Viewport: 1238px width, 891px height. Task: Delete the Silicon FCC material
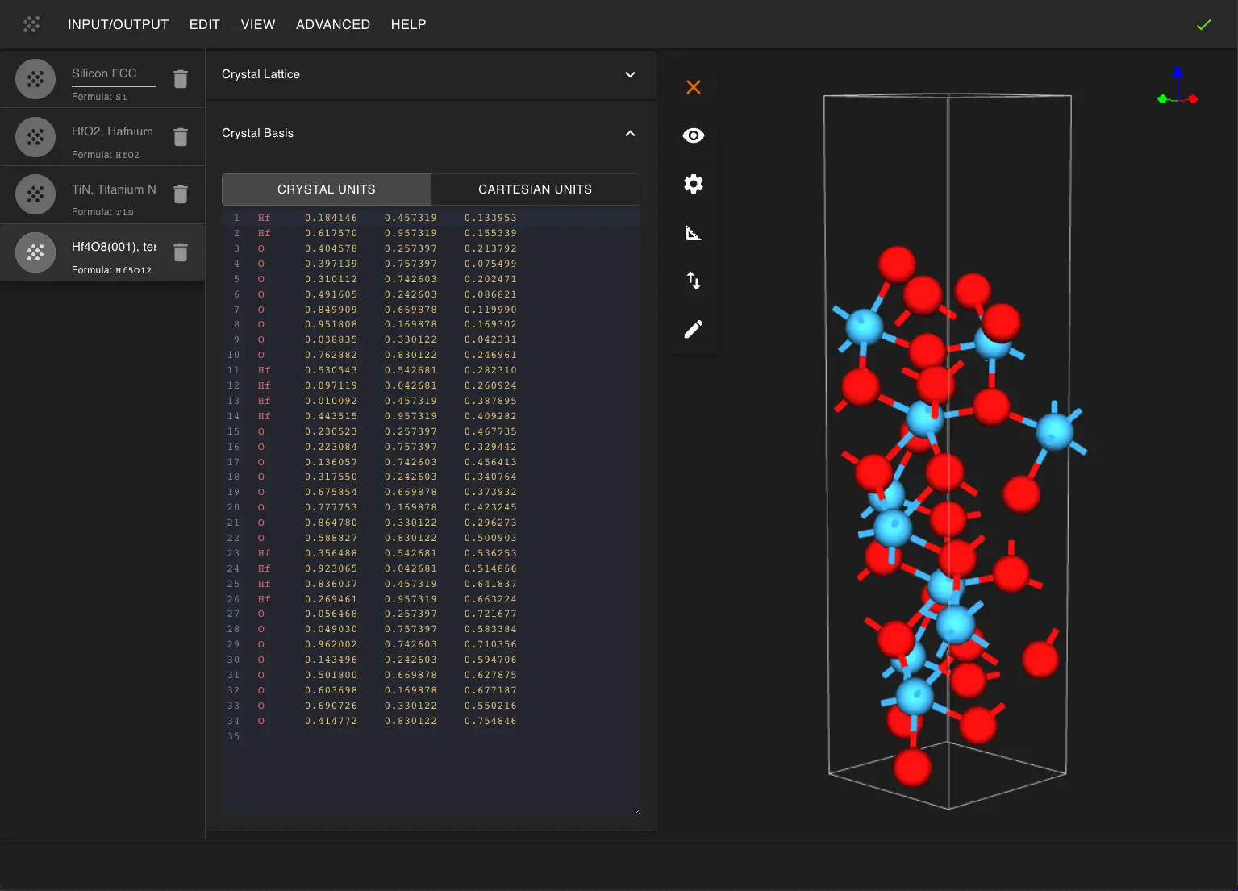(181, 79)
